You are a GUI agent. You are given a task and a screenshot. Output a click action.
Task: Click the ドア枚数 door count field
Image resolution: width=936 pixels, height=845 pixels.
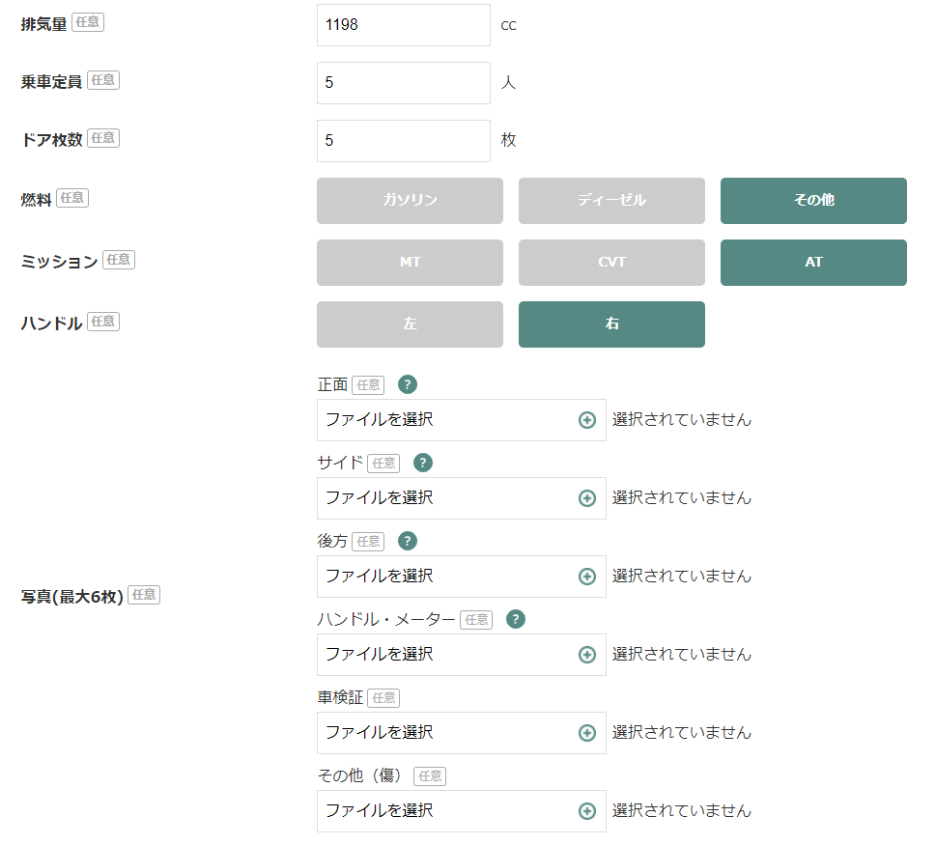(x=404, y=141)
